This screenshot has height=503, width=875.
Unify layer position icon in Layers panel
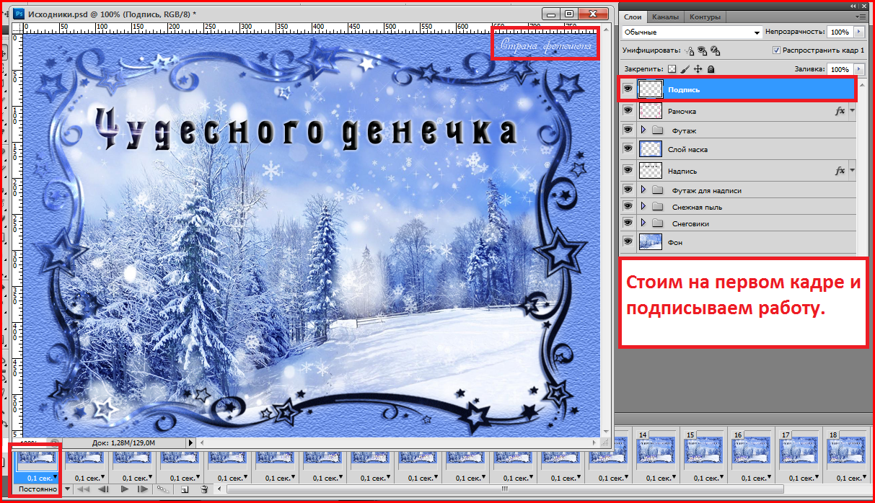point(690,51)
